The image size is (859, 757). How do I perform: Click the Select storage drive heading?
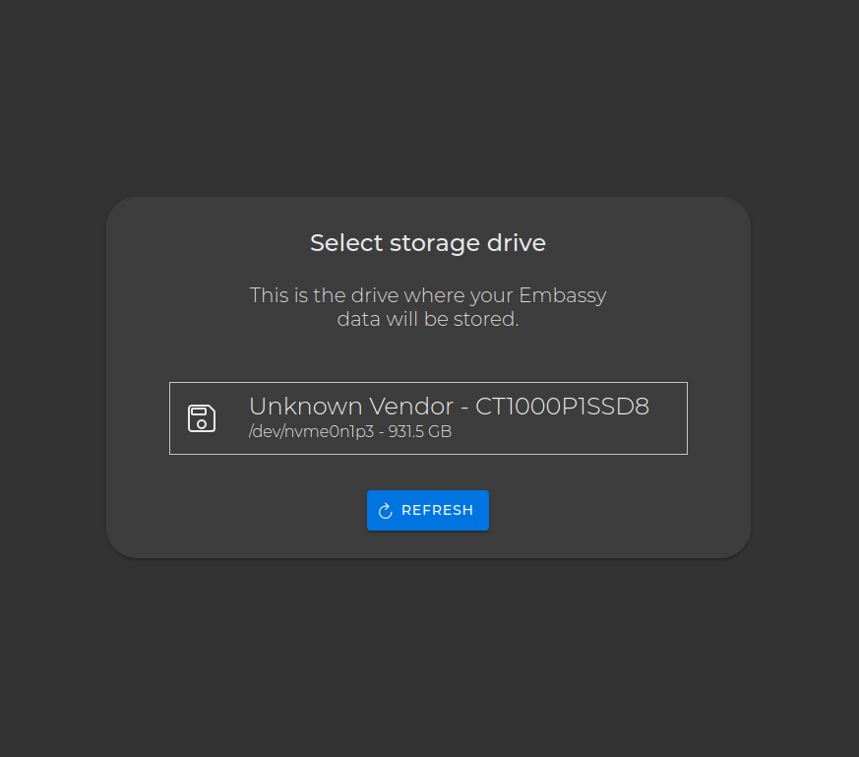428,243
